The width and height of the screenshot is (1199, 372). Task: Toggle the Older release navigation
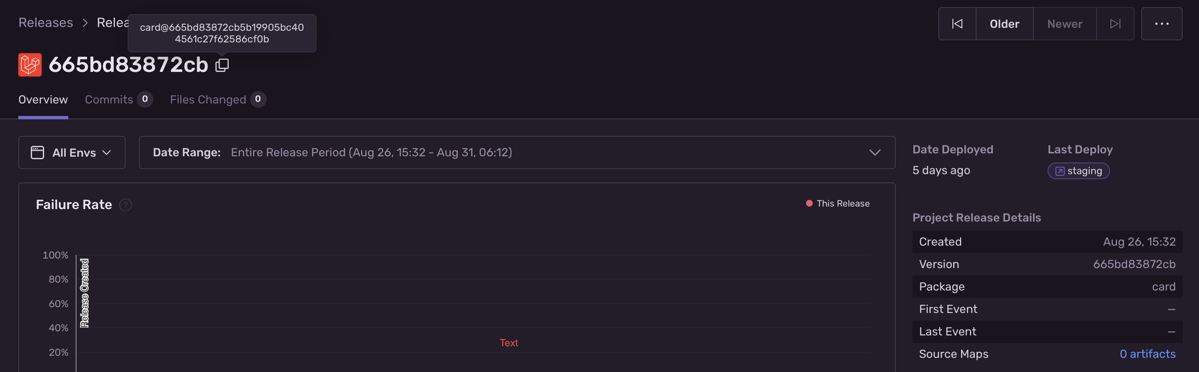[x=1004, y=24]
